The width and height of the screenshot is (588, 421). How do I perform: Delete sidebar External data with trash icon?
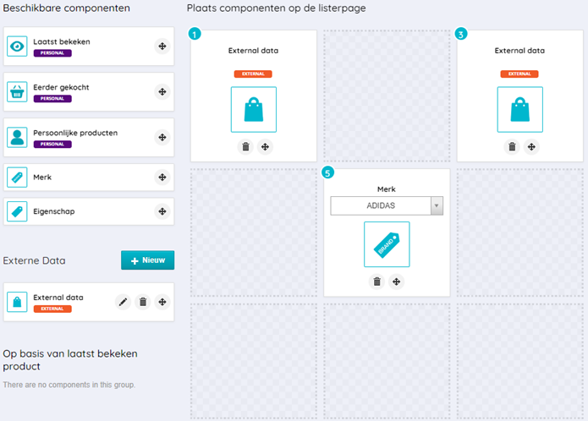click(143, 302)
